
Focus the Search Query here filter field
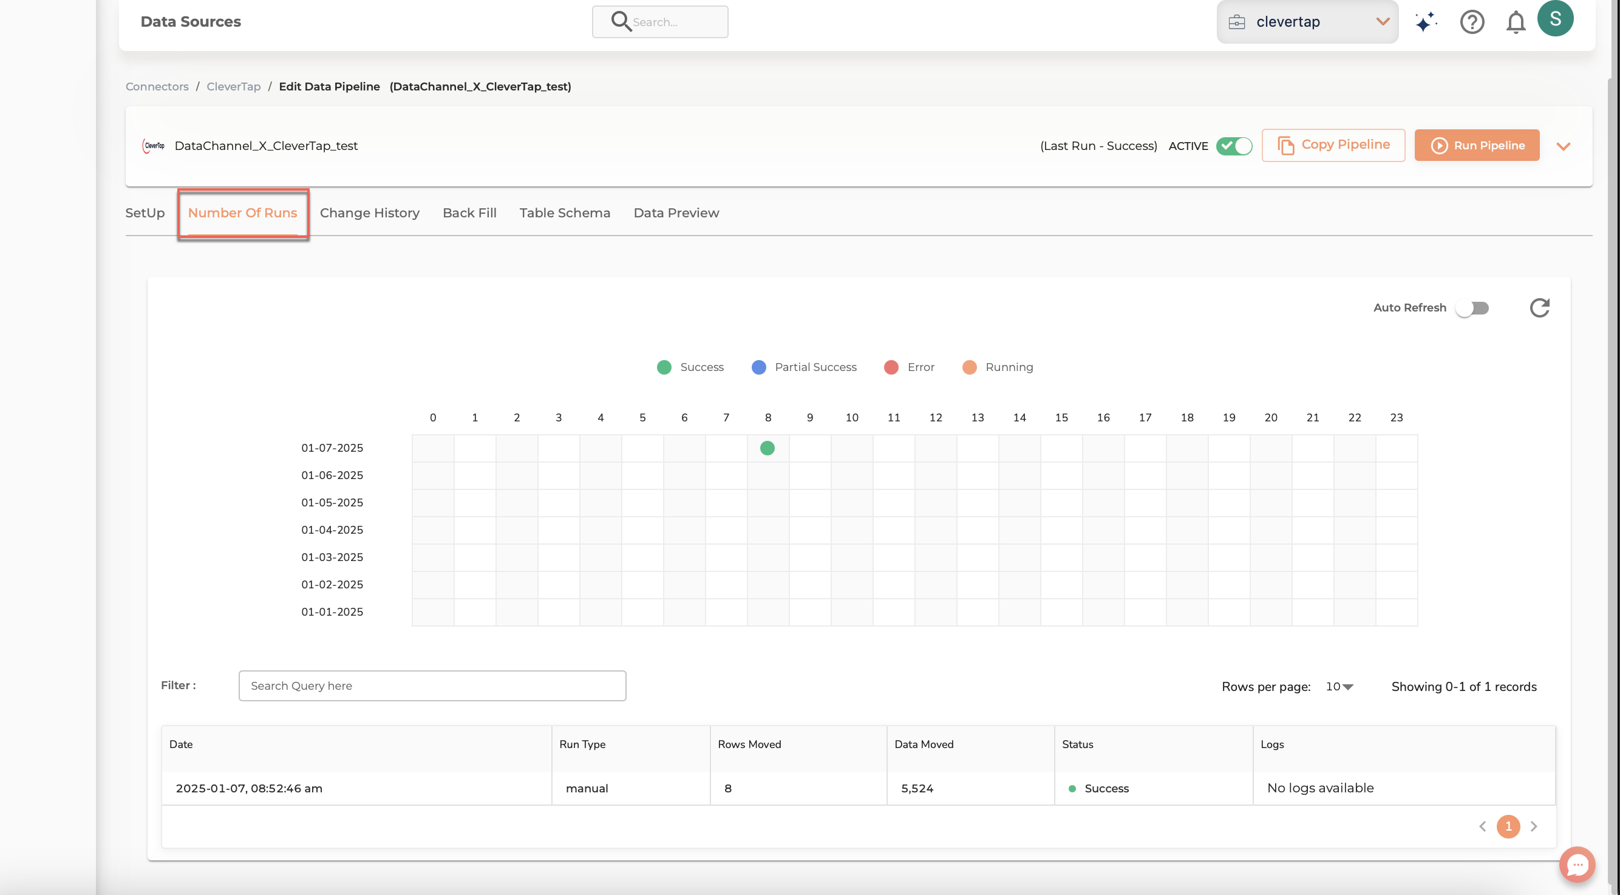pos(432,686)
